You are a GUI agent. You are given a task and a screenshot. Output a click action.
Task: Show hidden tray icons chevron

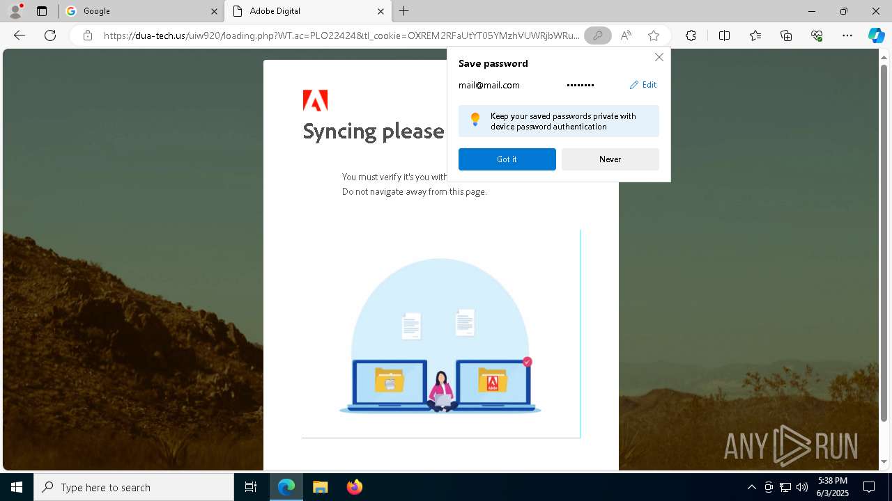click(x=751, y=487)
